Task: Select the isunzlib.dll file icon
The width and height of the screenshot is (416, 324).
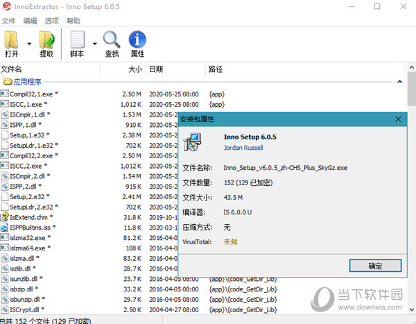Action: click(5, 279)
